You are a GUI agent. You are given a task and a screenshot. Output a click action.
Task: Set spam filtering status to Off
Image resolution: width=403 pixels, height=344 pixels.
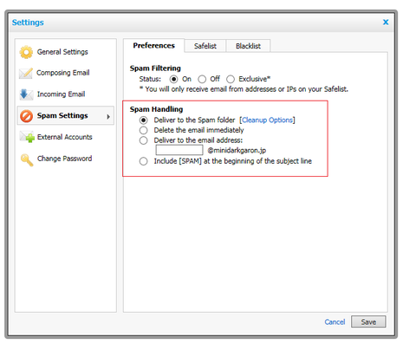point(202,79)
